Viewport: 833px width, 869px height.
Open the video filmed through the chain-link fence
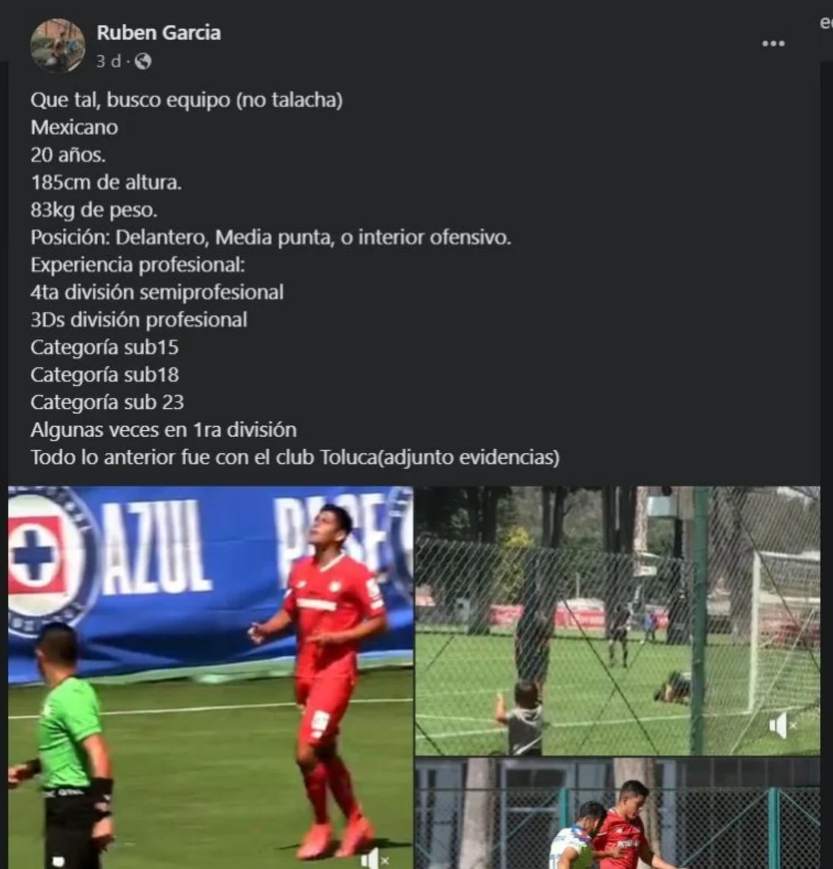click(x=618, y=620)
